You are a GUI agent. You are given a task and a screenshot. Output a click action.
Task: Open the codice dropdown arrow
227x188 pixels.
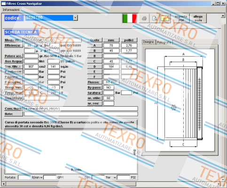pos(76,18)
